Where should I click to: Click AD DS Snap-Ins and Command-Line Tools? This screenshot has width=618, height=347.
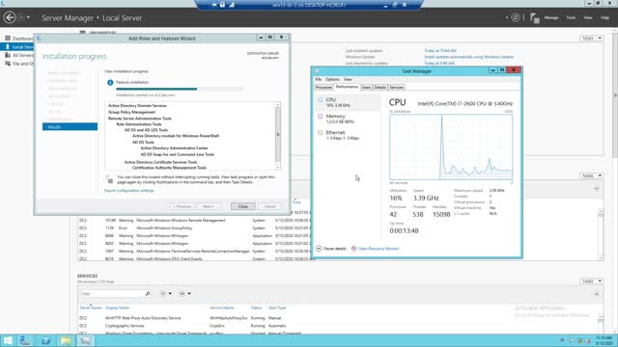[x=177, y=154]
